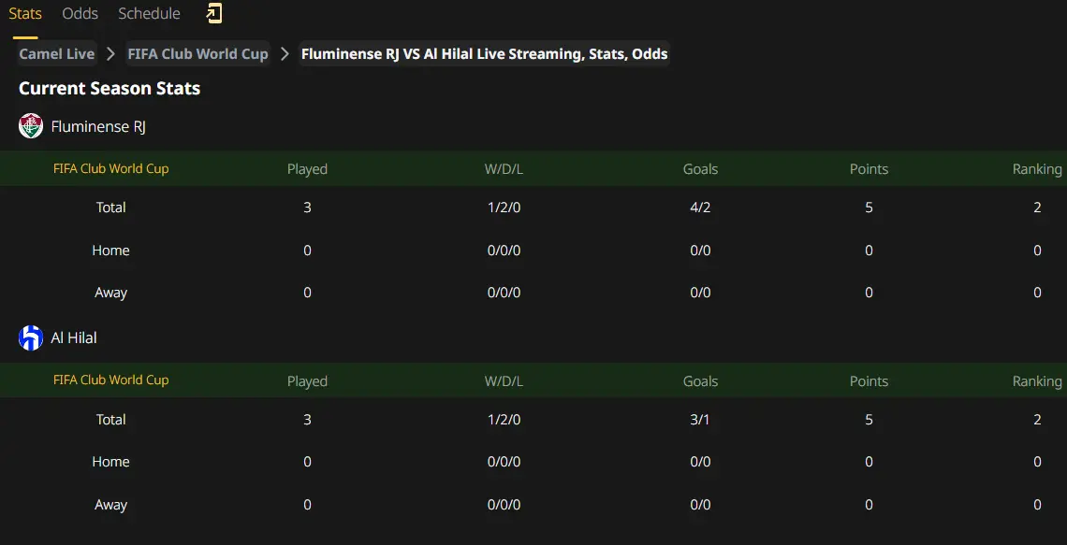Click the chevron after Camel Live breadcrumb
This screenshot has height=545, width=1067.
(110, 53)
